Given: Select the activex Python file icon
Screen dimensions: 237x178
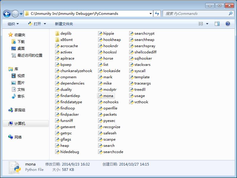Looking at the screenshot, I should (57, 52).
